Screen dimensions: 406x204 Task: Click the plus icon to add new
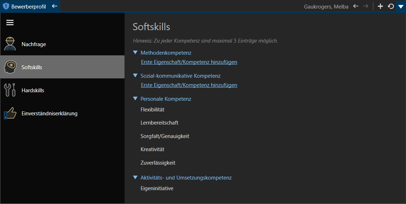click(380, 6)
